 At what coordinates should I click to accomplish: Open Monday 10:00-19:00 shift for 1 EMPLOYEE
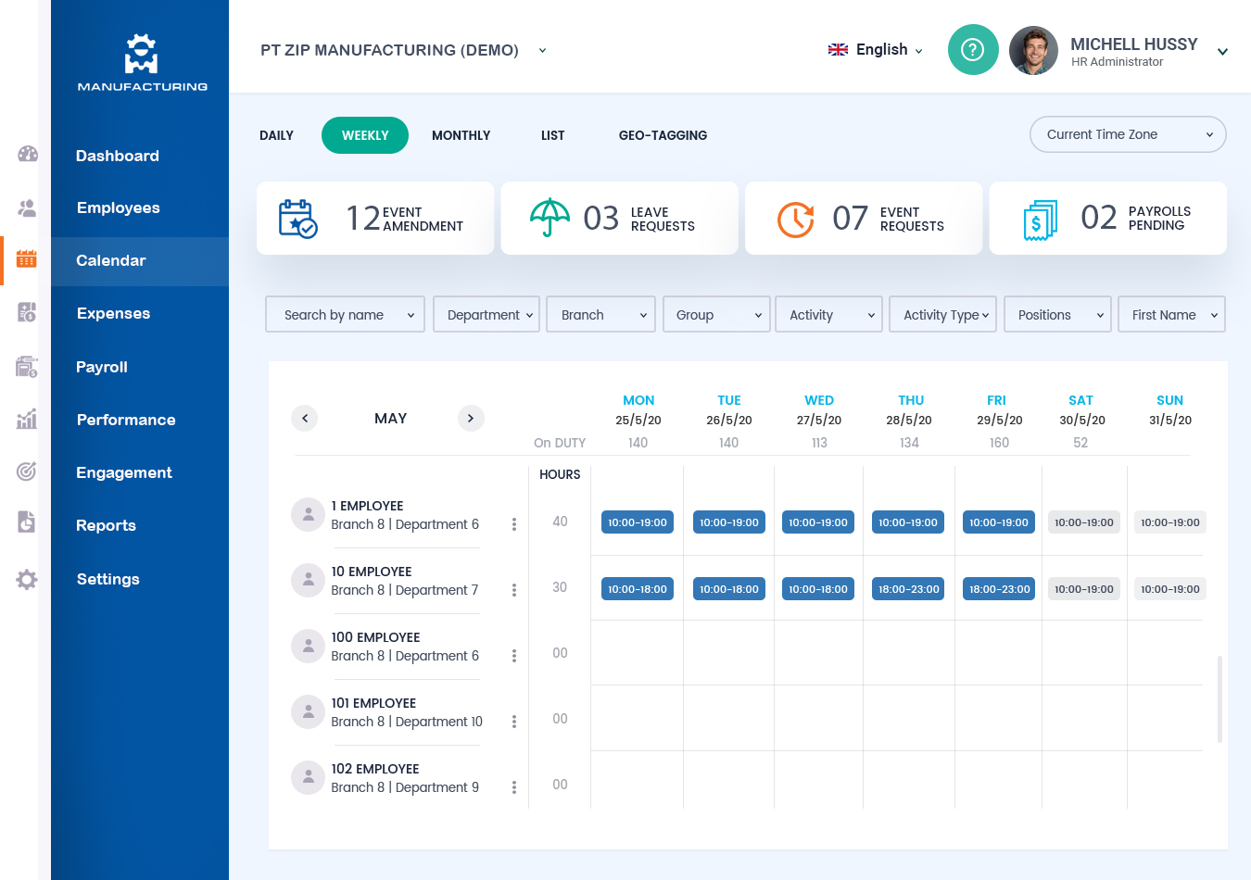tap(638, 522)
